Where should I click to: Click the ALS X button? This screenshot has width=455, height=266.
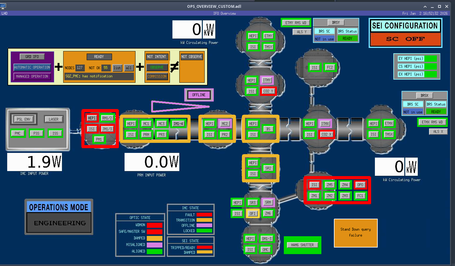click(x=438, y=132)
